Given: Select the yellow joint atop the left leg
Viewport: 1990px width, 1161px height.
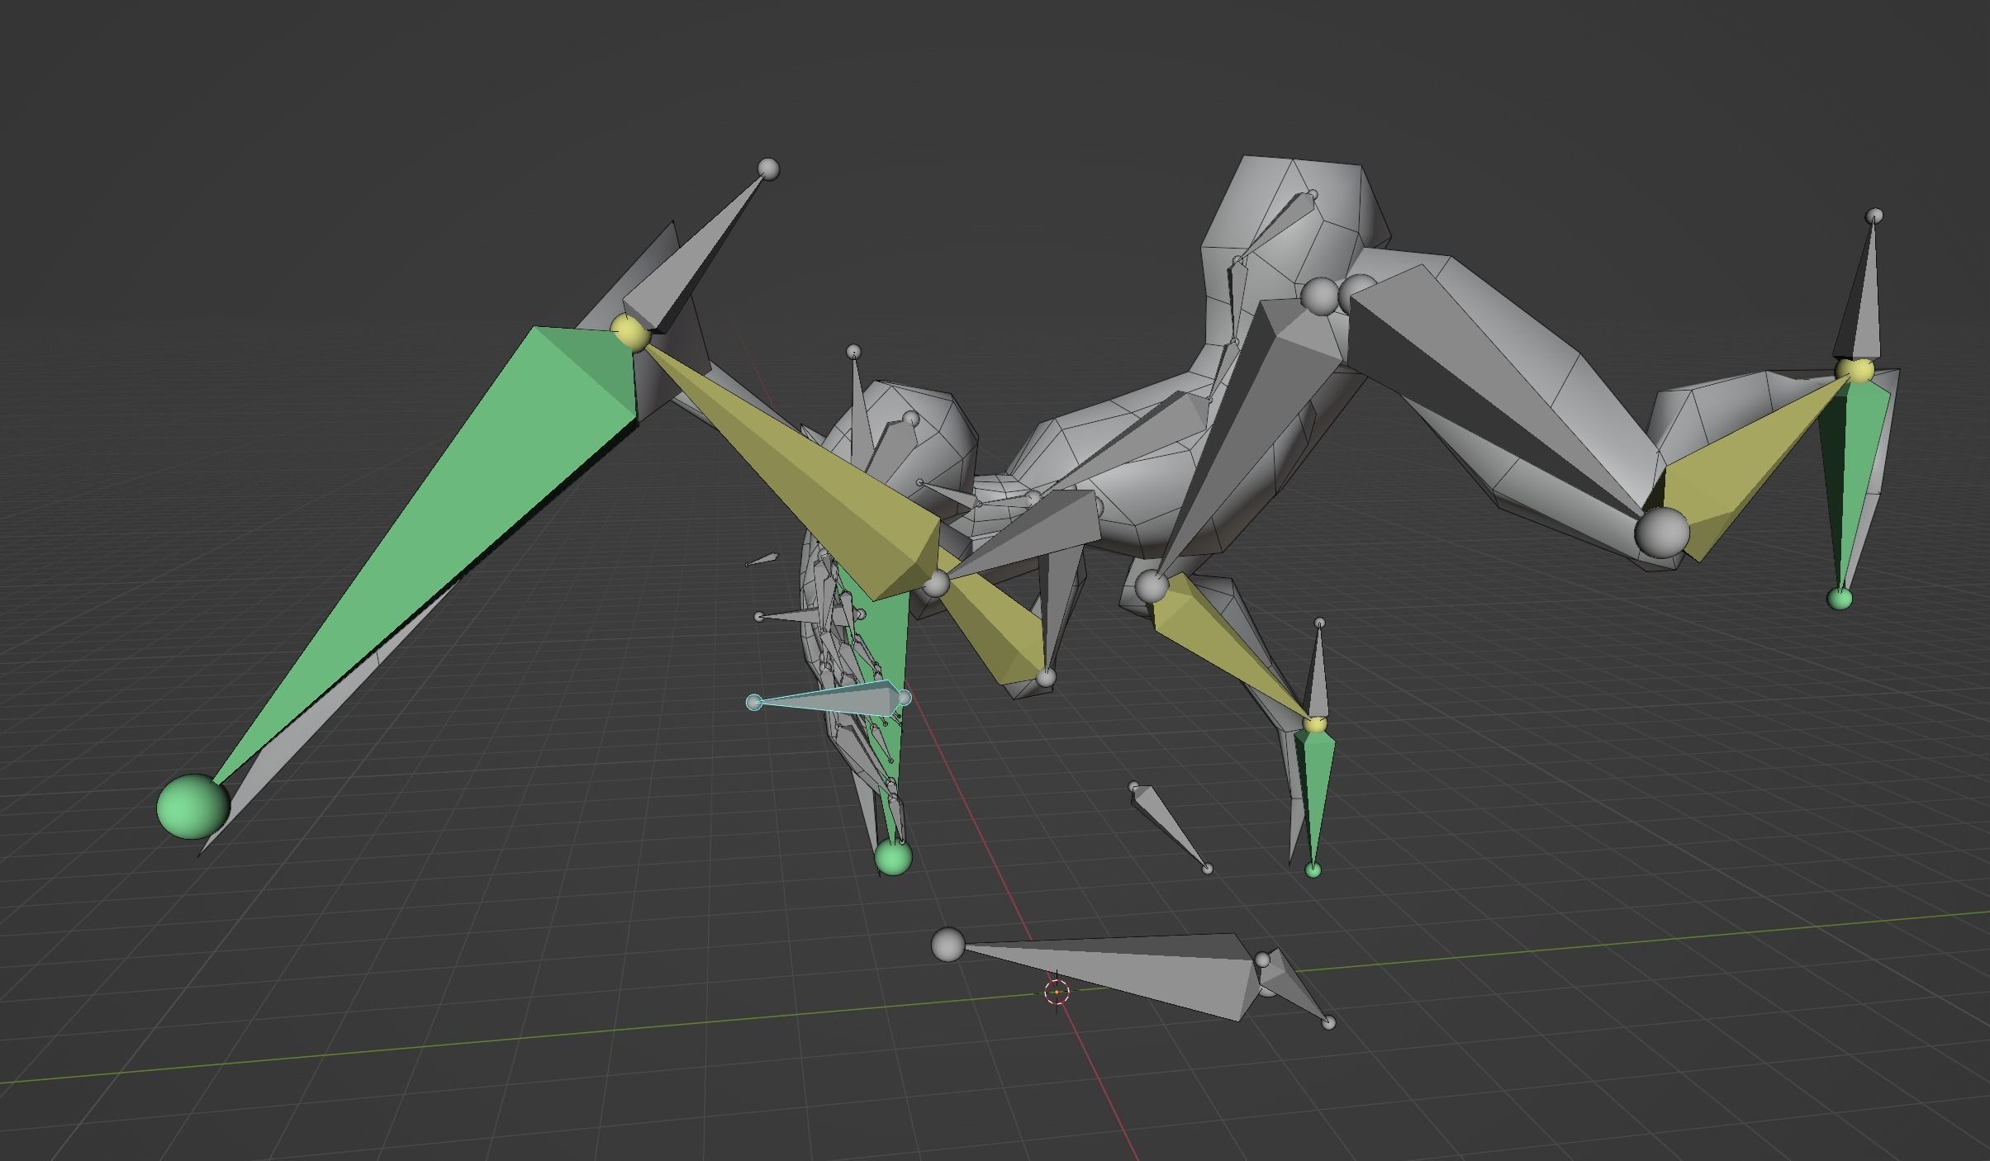Looking at the screenshot, I should (x=632, y=333).
